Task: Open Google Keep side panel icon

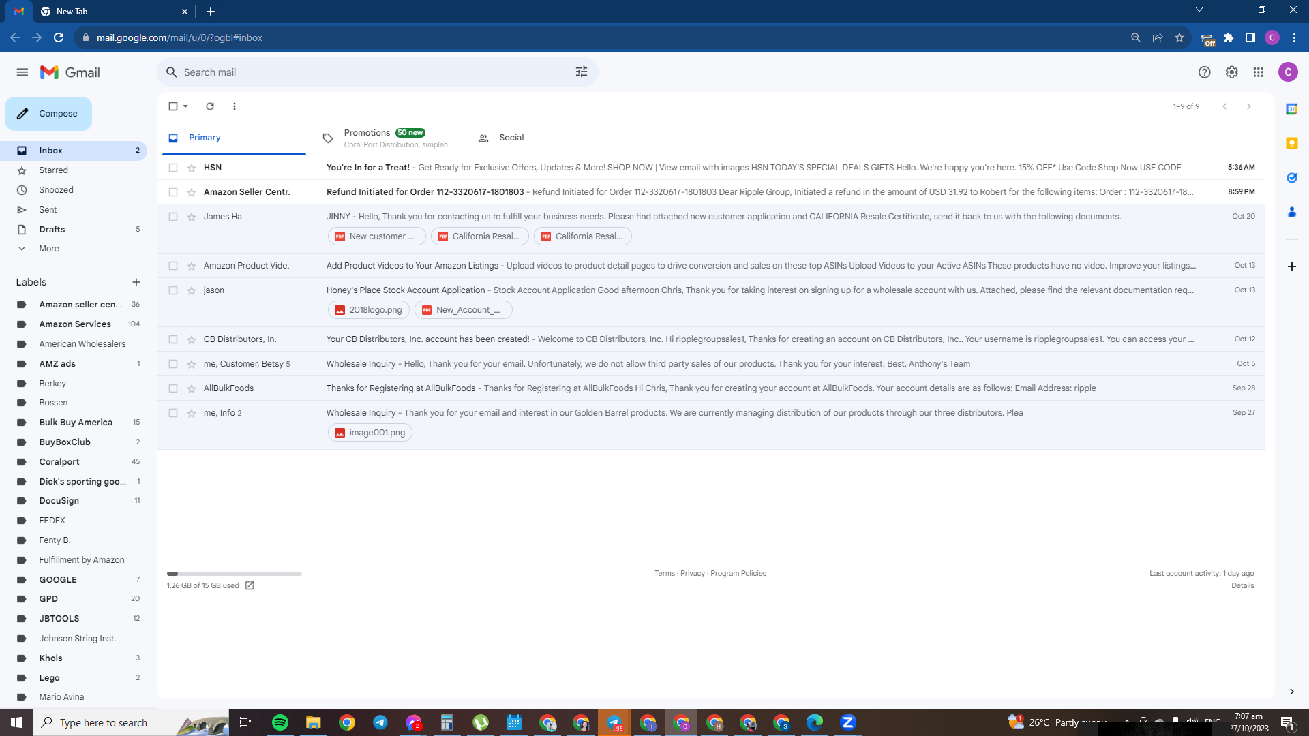Action: [1292, 143]
